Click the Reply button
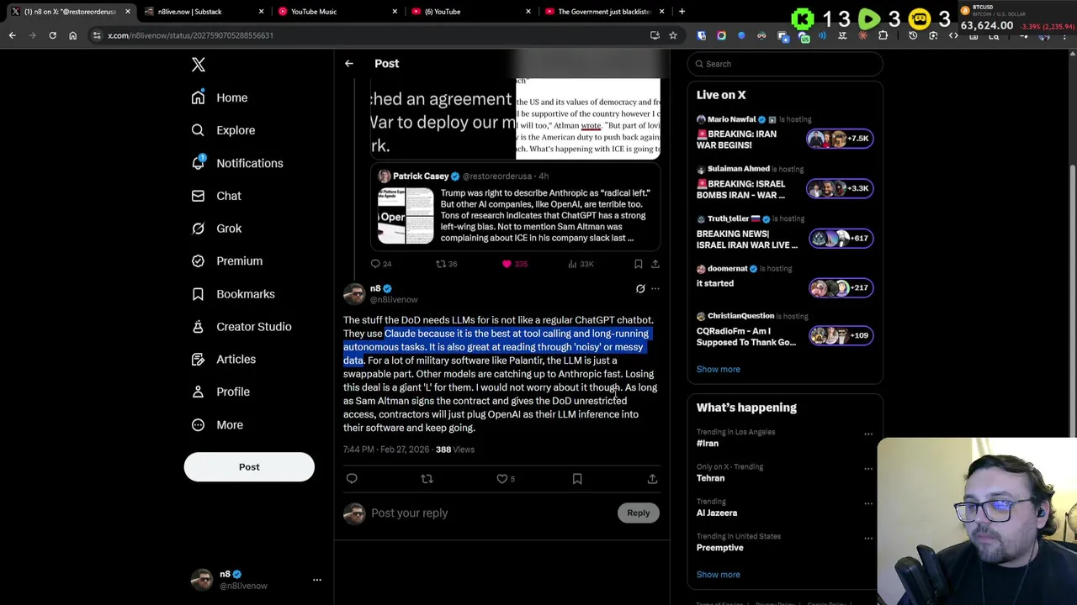Screen dimensions: 1077x605 [638, 513]
